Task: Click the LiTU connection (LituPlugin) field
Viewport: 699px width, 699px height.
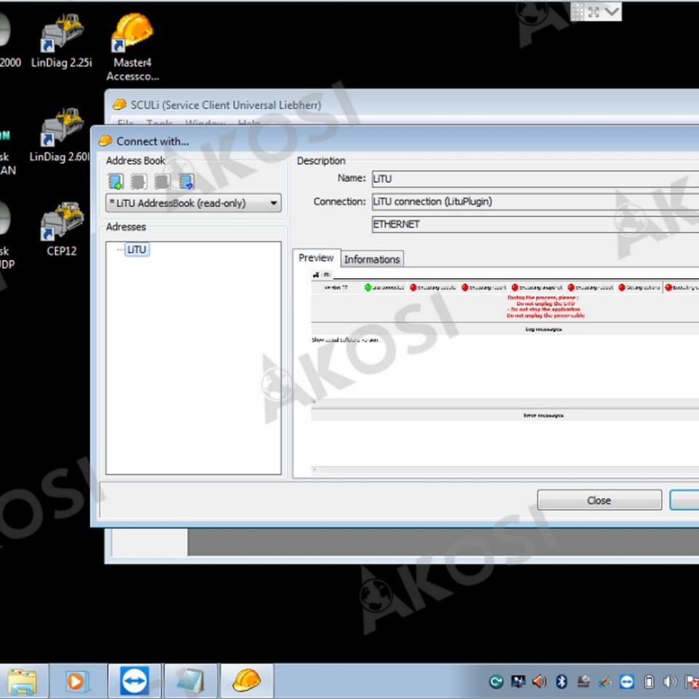Action: pos(535,202)
